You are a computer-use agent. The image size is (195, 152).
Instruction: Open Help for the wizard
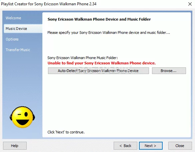pyautogui.click(x=15, y=146)
